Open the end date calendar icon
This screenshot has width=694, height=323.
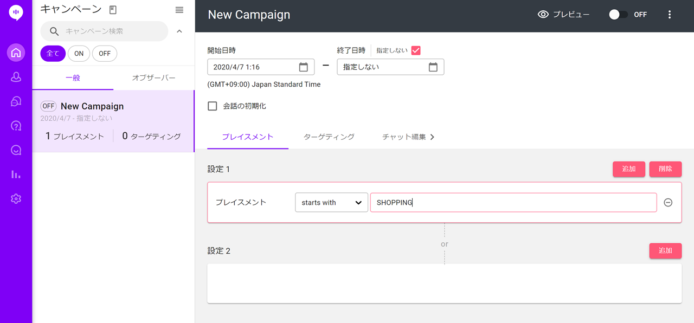coord(433,67)
